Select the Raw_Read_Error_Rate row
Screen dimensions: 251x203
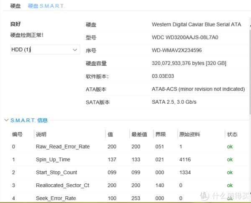click(x=130, y=146)
